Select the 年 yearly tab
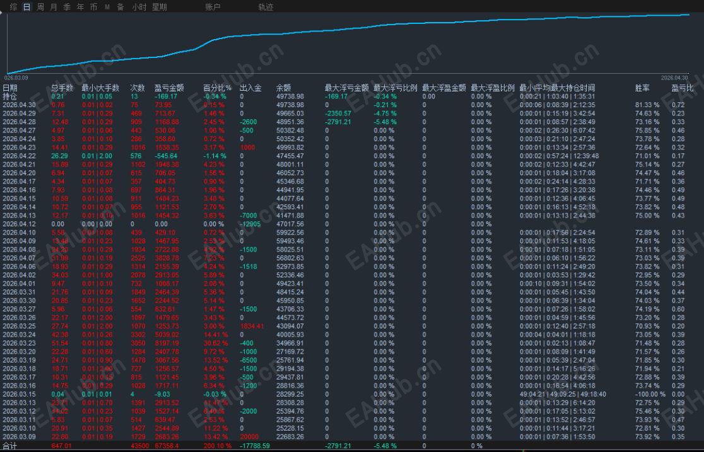Image resolution: width=704 pixels, height=452 pixels. click(x=80, y=7)
